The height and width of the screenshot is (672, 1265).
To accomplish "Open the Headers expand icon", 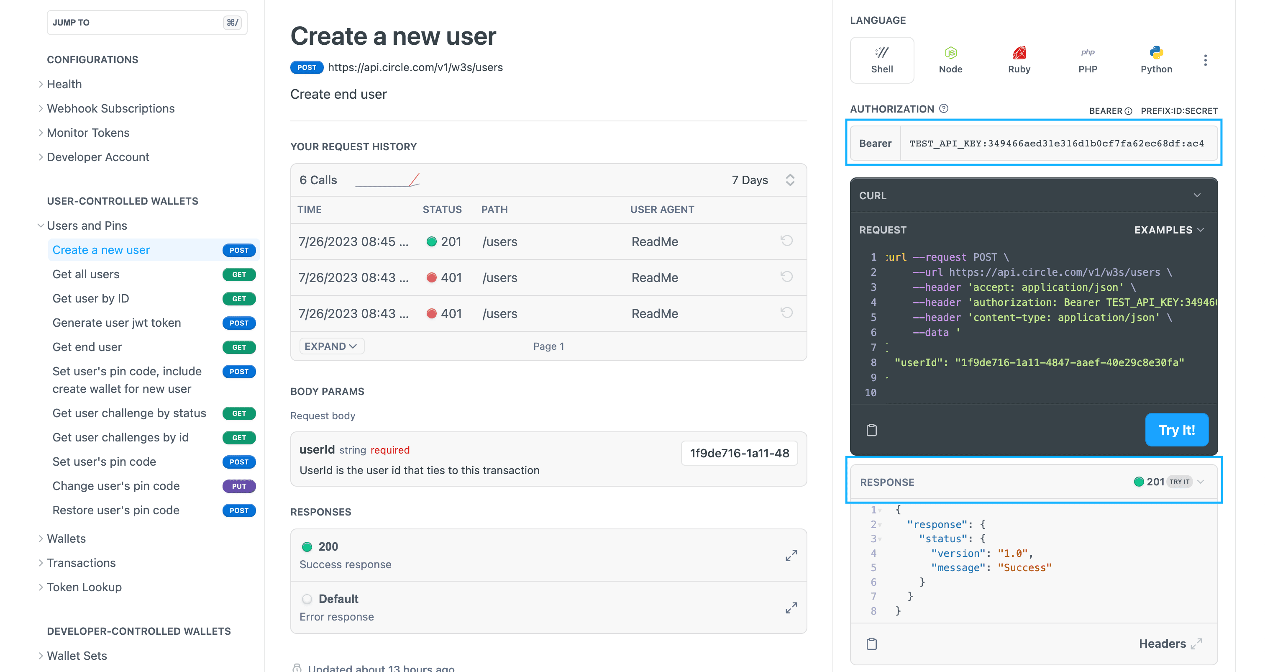I will click(x=1197, y=644).
